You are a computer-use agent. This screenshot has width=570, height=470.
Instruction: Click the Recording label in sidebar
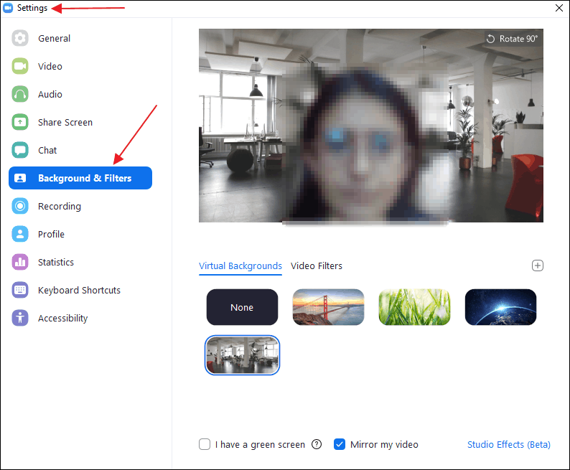[60, 207]
